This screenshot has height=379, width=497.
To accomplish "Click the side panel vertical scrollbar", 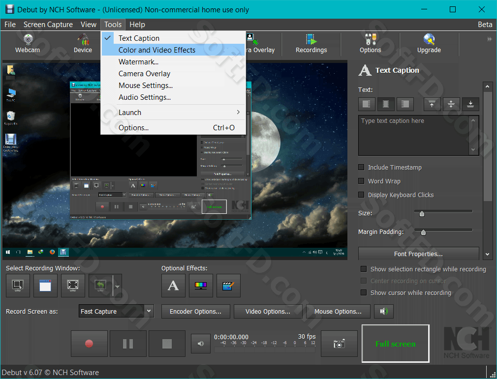I will point(488,146).
